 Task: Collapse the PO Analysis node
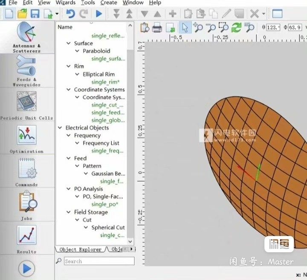tap(69, 189)
